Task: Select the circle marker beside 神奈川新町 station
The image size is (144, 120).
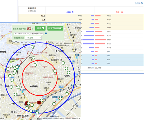Action: [60, 99]
